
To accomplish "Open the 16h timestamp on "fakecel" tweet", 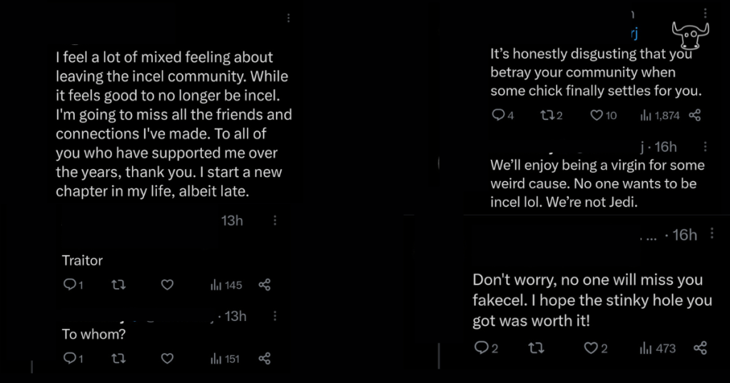I will (684, 235).
